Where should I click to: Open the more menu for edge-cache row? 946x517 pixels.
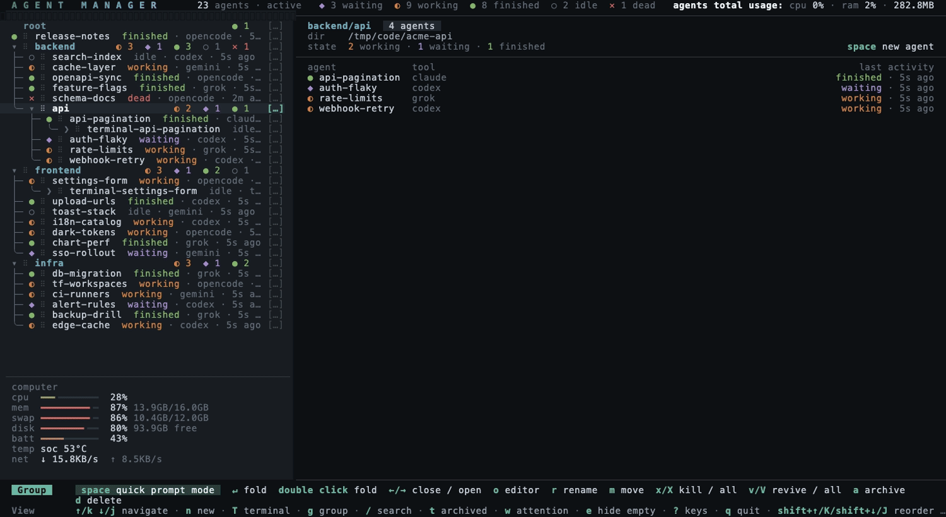click(275, 325)
